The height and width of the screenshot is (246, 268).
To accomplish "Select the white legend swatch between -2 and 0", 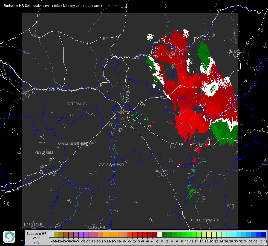I will click(x=160, y=235).
